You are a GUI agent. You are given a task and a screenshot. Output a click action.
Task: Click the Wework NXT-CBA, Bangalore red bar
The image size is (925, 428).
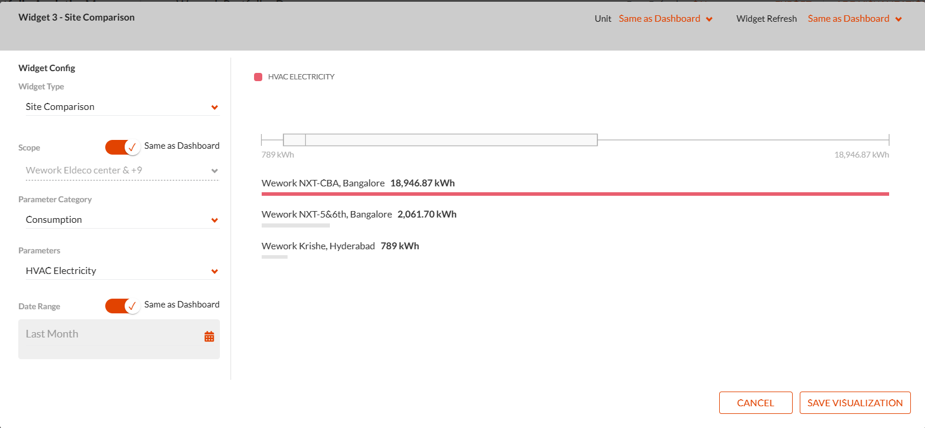click(575, 194)
